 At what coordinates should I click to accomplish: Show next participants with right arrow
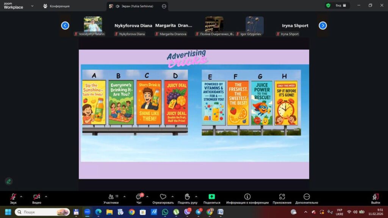[x=323, y=26]
